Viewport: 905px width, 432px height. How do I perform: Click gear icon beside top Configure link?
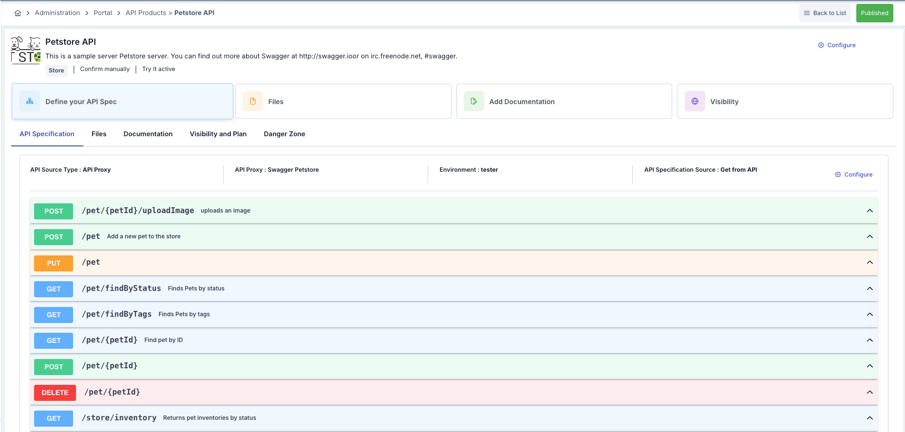[821, 45]
